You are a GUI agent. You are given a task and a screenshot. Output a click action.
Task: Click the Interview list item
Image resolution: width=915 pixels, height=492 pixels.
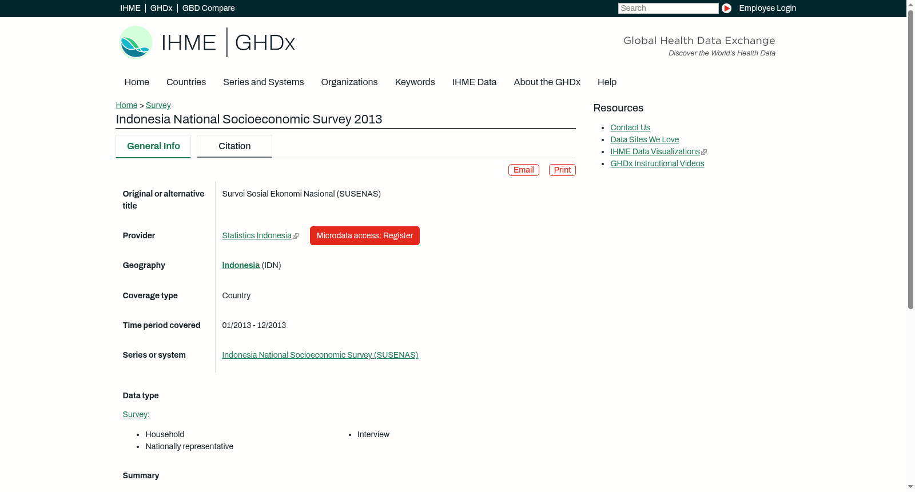tap(373, 434)
